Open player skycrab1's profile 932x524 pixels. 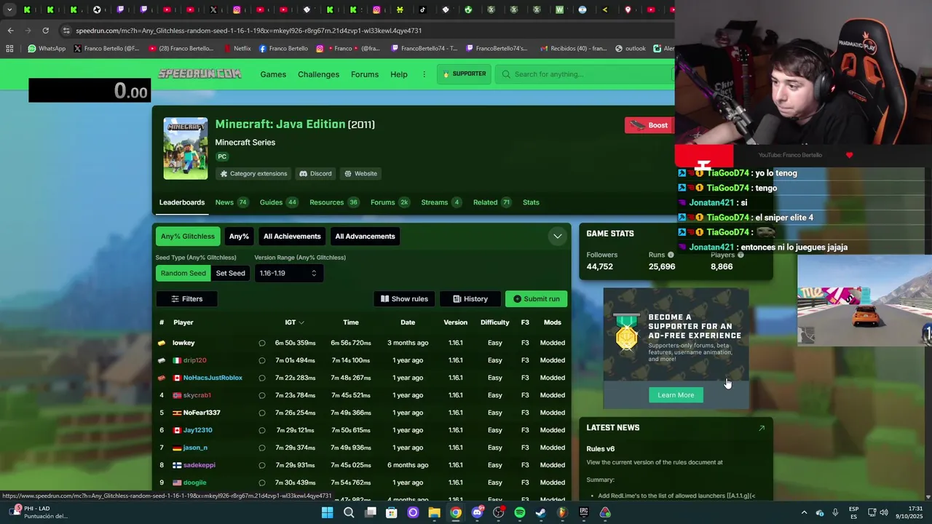197,395
